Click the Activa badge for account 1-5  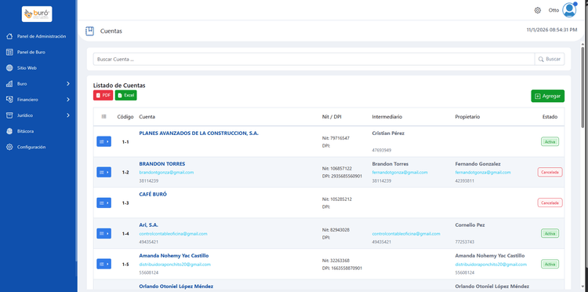tap(550, 264)
